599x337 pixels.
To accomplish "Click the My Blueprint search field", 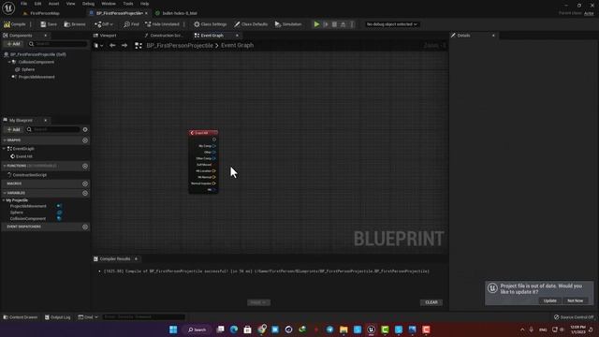I will (x=53, y=129).
